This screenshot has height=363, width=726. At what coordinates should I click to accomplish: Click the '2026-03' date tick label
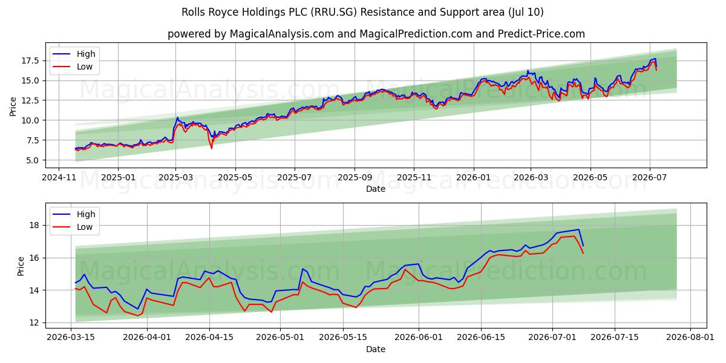(x=531, y=178)
